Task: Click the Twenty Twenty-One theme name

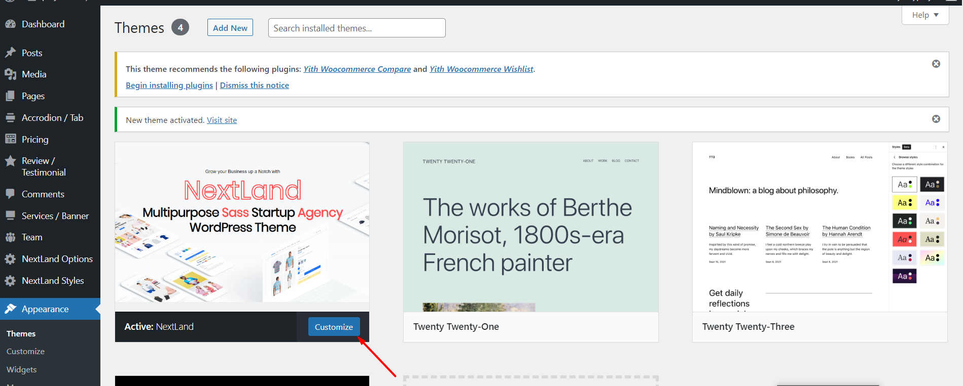Action: [x=456, y=327]
